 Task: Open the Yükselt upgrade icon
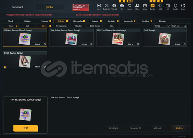tap(114, 6)
